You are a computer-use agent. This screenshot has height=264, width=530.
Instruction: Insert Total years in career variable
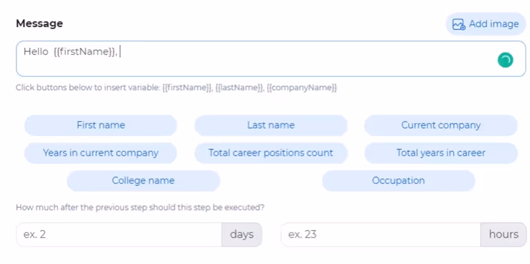[x=441, y=153]
